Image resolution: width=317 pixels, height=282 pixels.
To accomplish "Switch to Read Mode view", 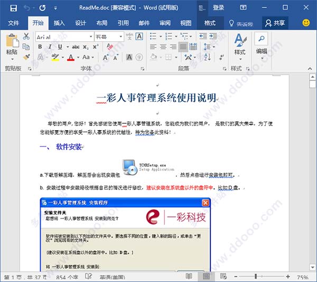I will (x=189, y=276).
